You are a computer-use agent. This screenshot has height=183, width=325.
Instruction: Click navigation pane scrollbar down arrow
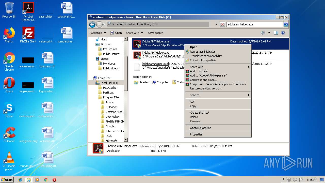(125, 140)
